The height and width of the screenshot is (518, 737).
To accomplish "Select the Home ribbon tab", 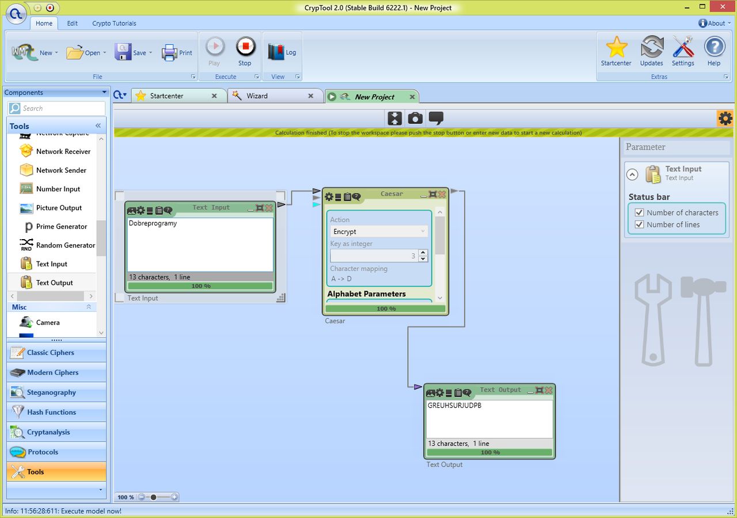I will point(44,23).
